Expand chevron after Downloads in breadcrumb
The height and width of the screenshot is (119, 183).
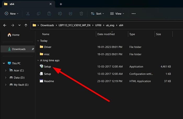[56, 25]
